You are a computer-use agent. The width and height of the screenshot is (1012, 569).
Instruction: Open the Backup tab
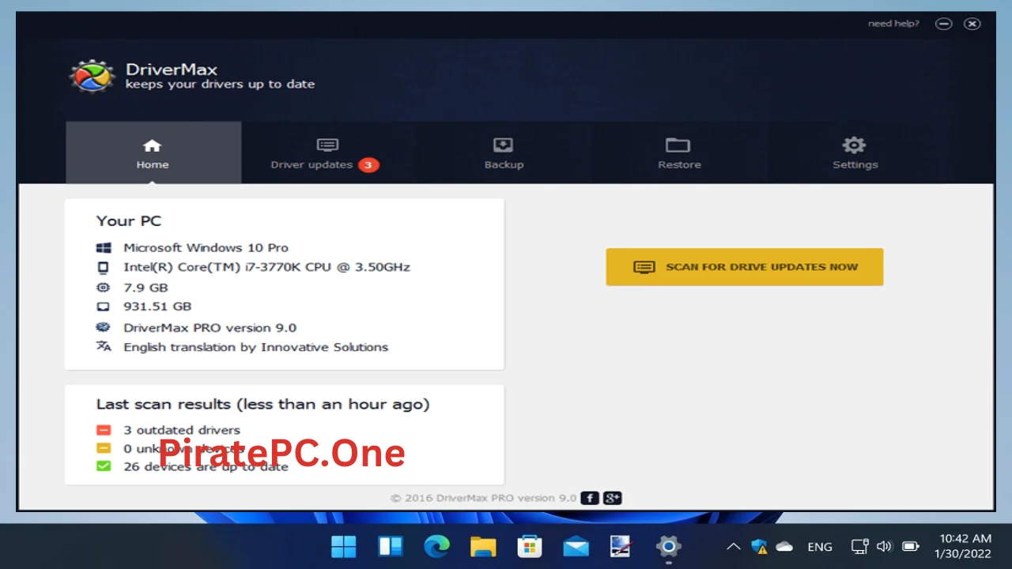click(x=504, y=153)
